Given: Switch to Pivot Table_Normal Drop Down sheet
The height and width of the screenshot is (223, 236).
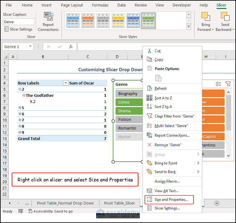Looking at the screenshot, I should 65,203.
